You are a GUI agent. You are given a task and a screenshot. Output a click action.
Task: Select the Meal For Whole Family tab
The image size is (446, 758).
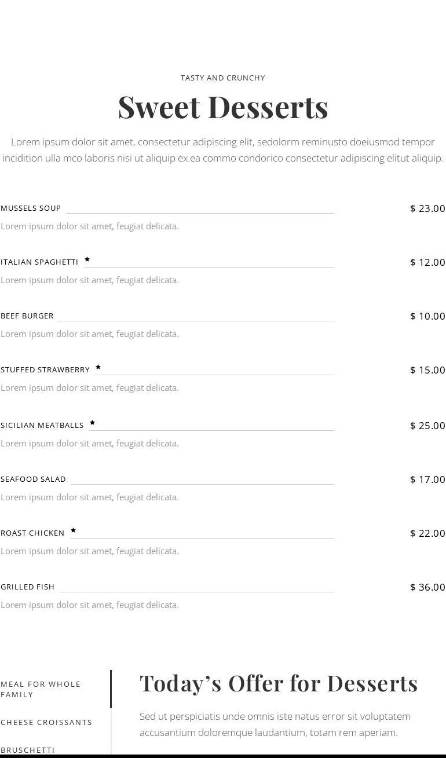pos(41,689)
